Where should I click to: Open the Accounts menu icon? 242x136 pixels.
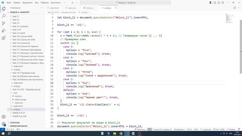3,117
